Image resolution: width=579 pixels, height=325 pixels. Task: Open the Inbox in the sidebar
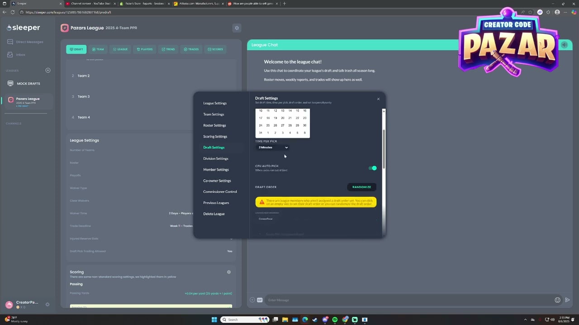coord(17,55)
